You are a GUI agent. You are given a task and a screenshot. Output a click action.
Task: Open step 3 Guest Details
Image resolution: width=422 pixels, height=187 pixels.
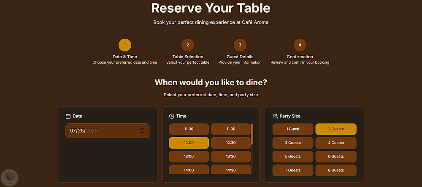[240, 45]
